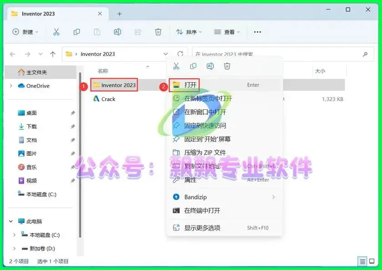Go up one folder level

coord(53,54)
